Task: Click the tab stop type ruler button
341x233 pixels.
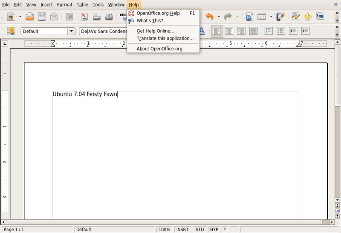Action: click(5, 44)
